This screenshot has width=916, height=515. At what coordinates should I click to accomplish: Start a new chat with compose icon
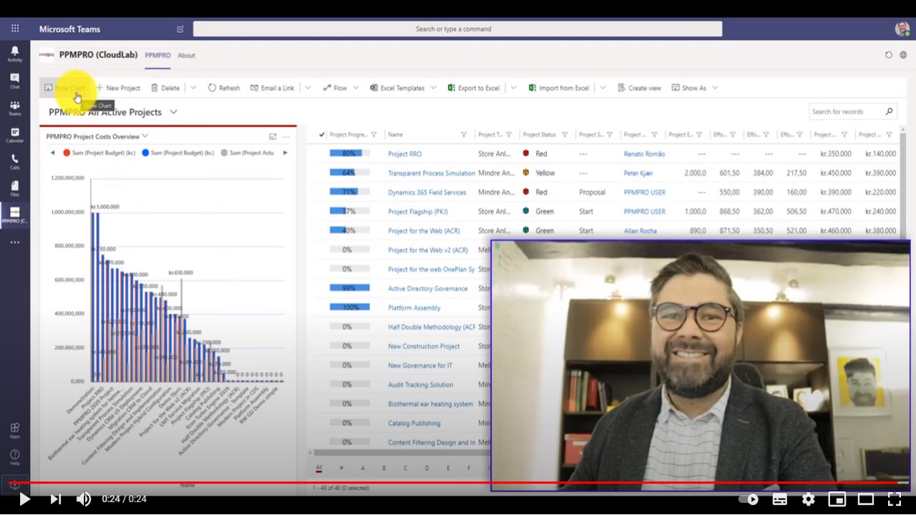coord(180,29)
